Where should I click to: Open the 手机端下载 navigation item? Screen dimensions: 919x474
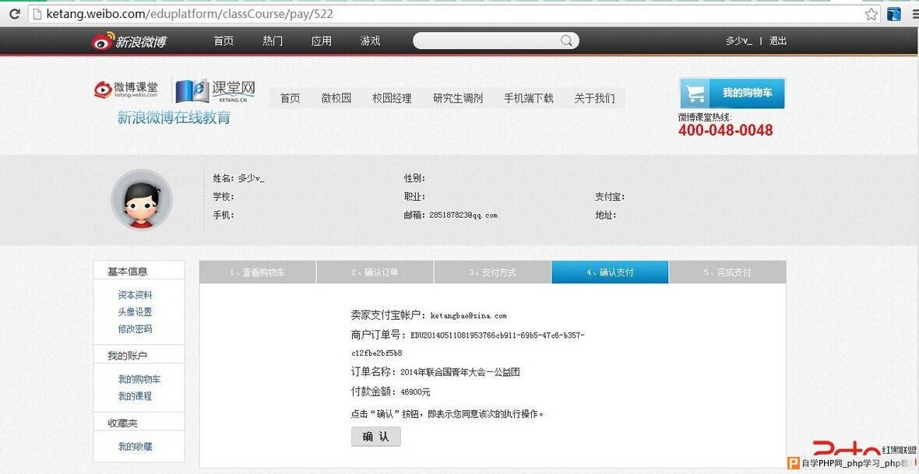pos(529,98)
